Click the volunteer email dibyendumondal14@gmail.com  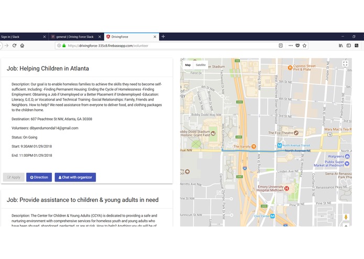[x=54, y=128]
